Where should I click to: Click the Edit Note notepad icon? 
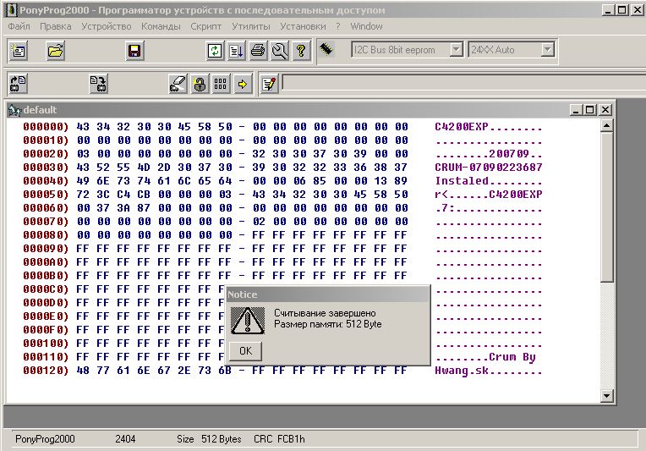tap(269, 84)
